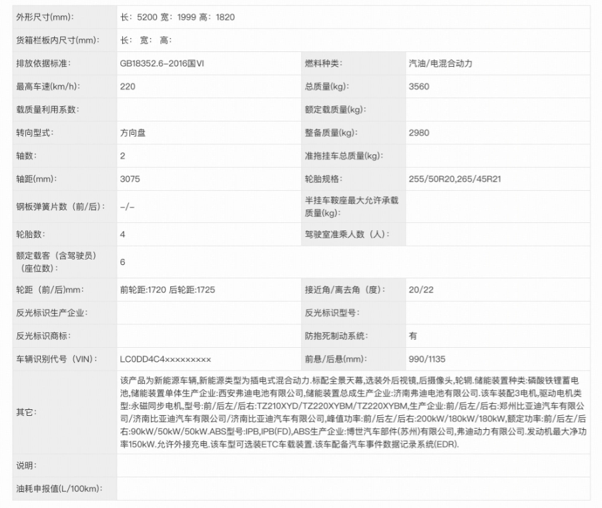Click the 整备质量 value 2980
Image resolution: width=602 pixels, height=508 pixels.
tap(419, 133)
